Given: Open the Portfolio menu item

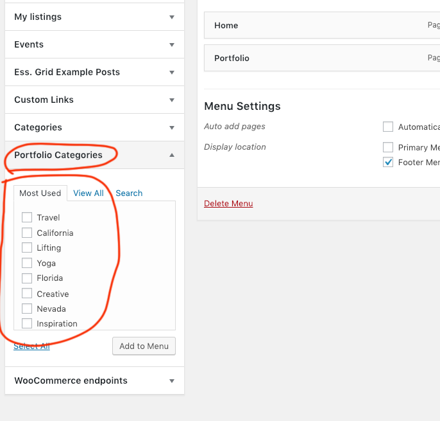Looking at the screenshot, I should tap(322, 58).
